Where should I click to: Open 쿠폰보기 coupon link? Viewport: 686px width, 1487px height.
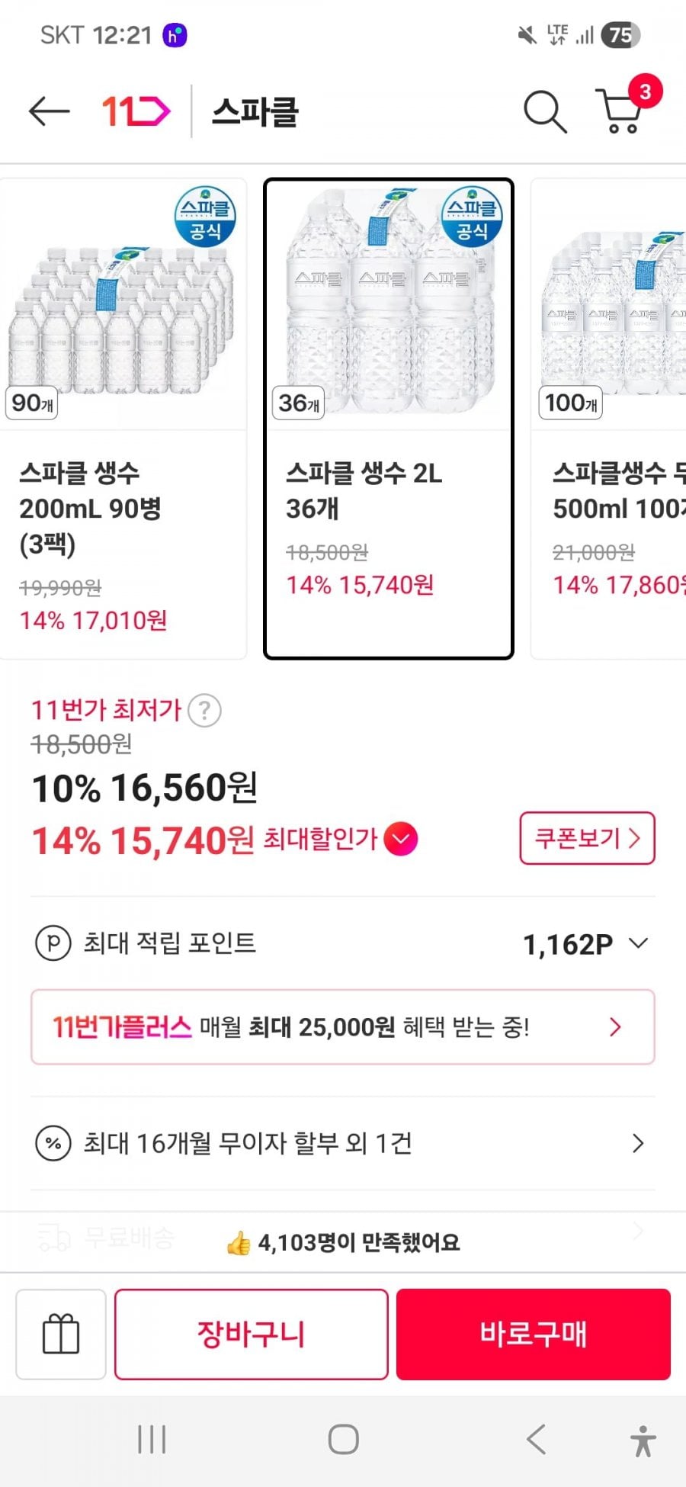[x=587, y=838]
